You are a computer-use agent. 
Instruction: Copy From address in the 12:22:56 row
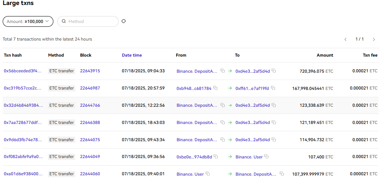pyautogui.click(x=223, y=105)
